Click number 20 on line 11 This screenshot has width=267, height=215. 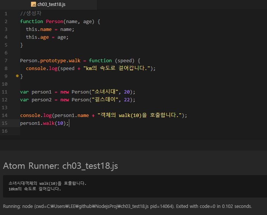point(127,92)
